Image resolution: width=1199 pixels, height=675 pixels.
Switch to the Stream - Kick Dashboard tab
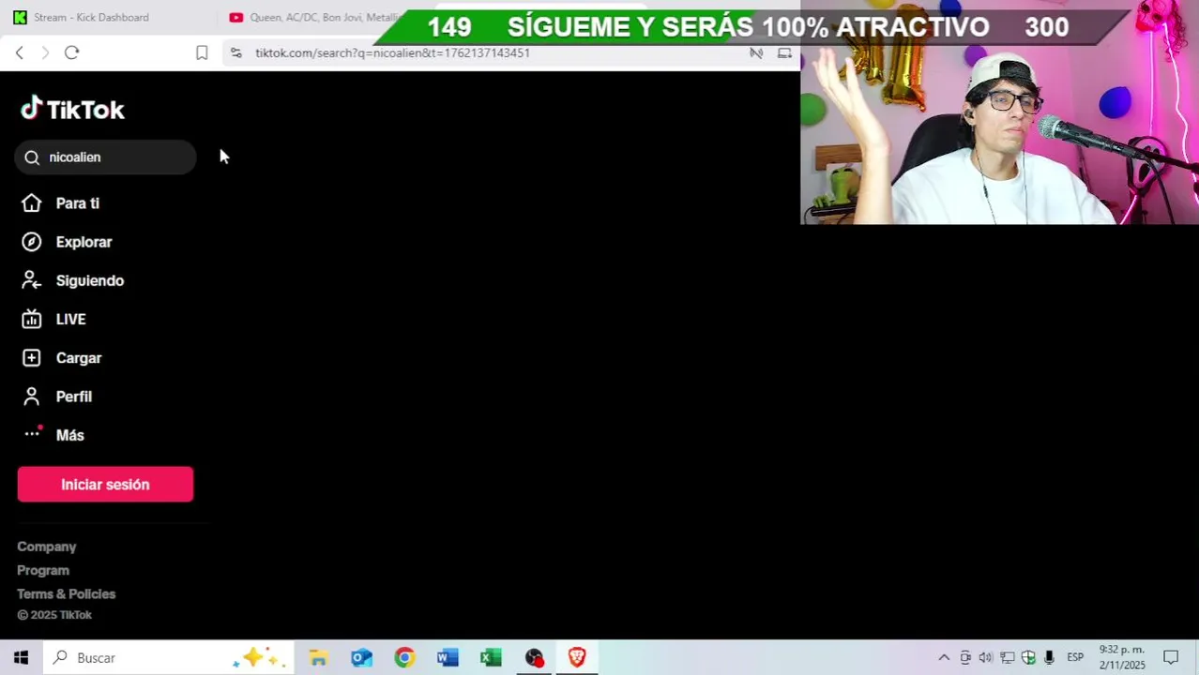tap(91, 18)
